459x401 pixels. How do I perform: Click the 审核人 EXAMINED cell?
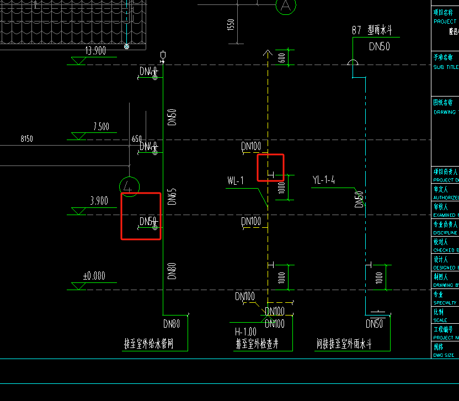pos(445,210)
